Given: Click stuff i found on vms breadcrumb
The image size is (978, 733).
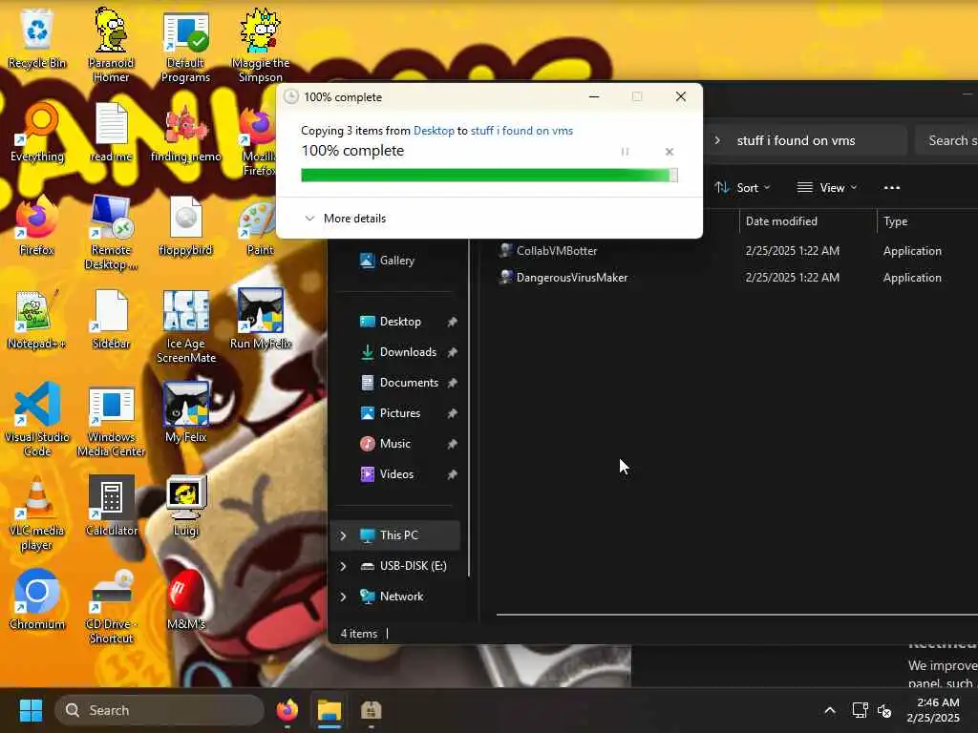Looking at the screenshot, I should (x=796, y=141).
